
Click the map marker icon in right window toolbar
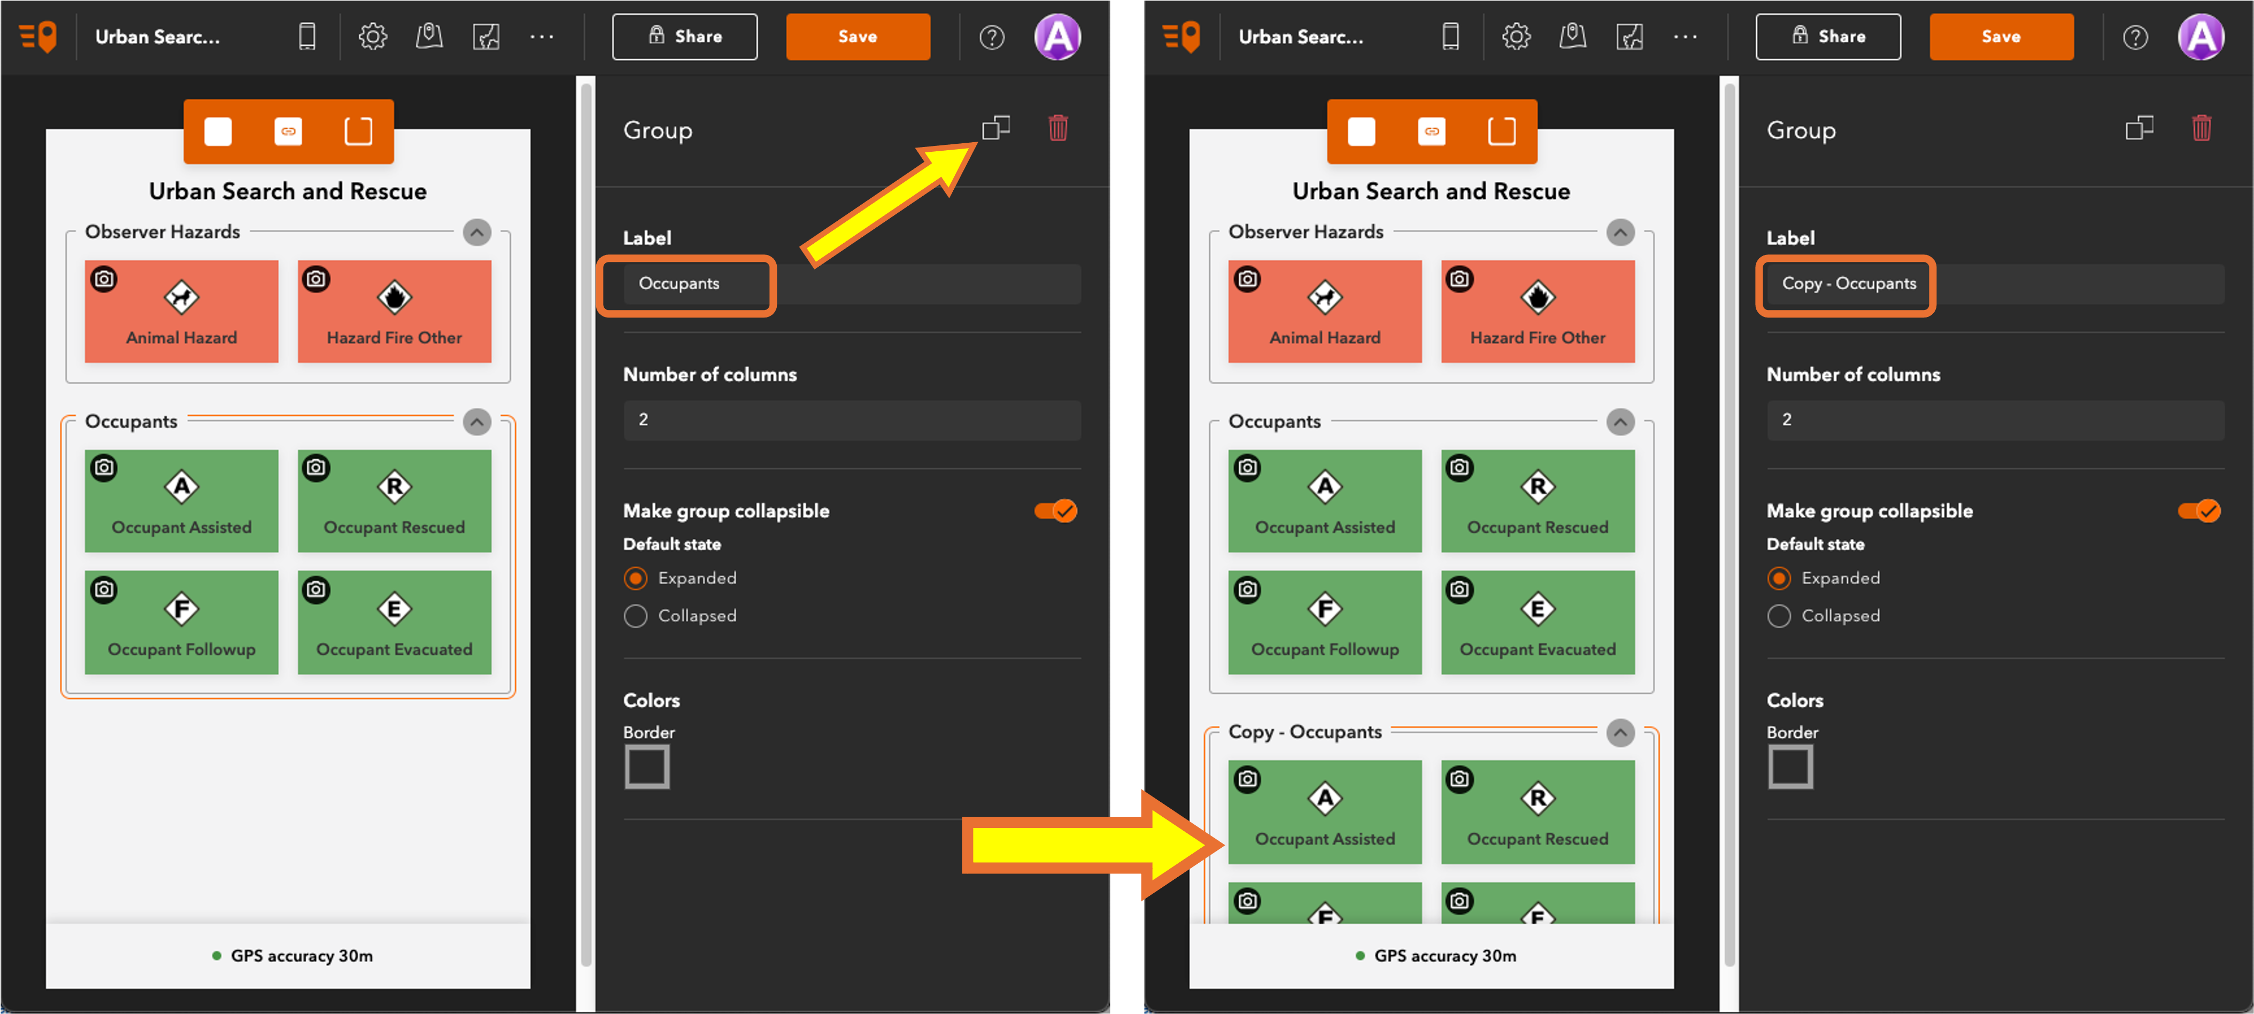coord(1572,37)
